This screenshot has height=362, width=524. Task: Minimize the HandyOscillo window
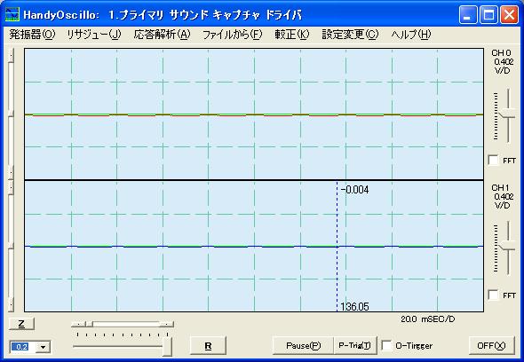[x=468, y=15]
